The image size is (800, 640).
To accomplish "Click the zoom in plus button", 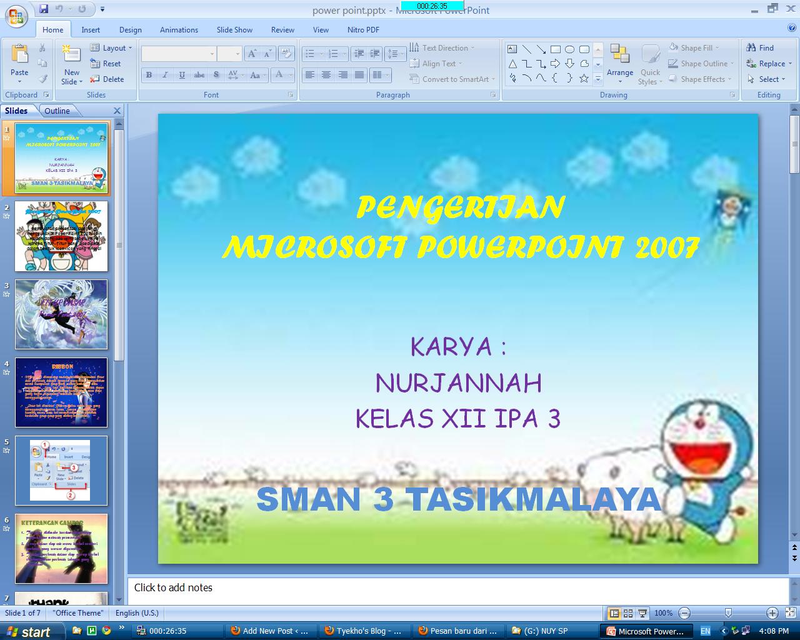I will pyautogui.click(x=772, y=613).
